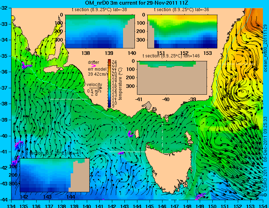Screen dimensions: 269x208
Task: Click the '39 42cm/s' error value
Action: coord(98,74)
